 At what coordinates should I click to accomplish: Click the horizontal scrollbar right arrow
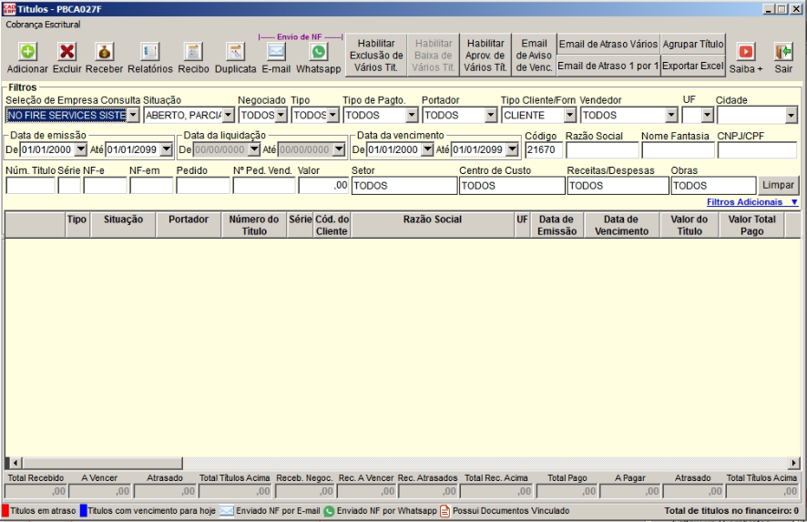click(x=793, y=463)
